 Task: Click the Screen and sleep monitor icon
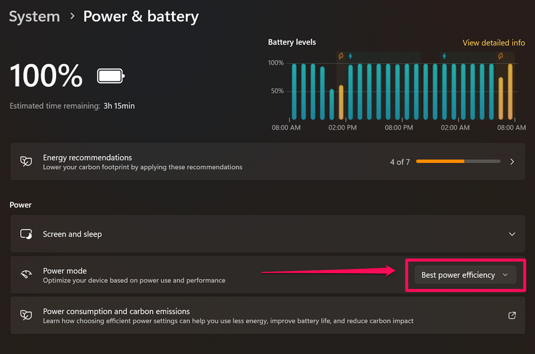click(26, 234)
